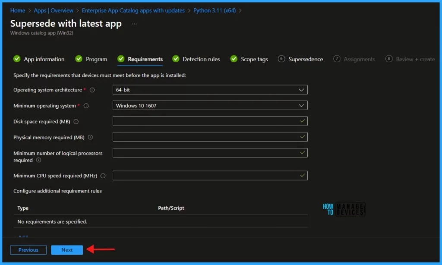Click the info icon beside Disk space required

coord(76,122)
